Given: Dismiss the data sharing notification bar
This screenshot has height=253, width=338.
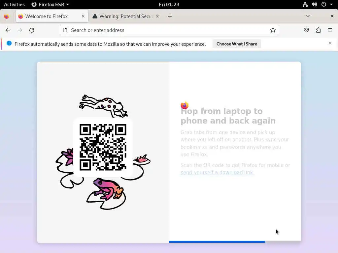Looking at the screenshot, I should 330,43.
